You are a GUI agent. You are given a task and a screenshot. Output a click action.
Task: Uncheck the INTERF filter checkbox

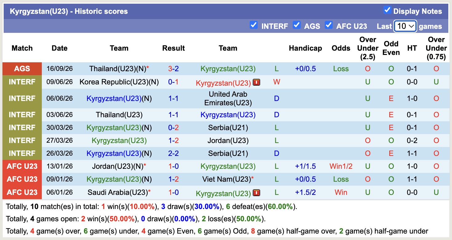tap(254, 25)
